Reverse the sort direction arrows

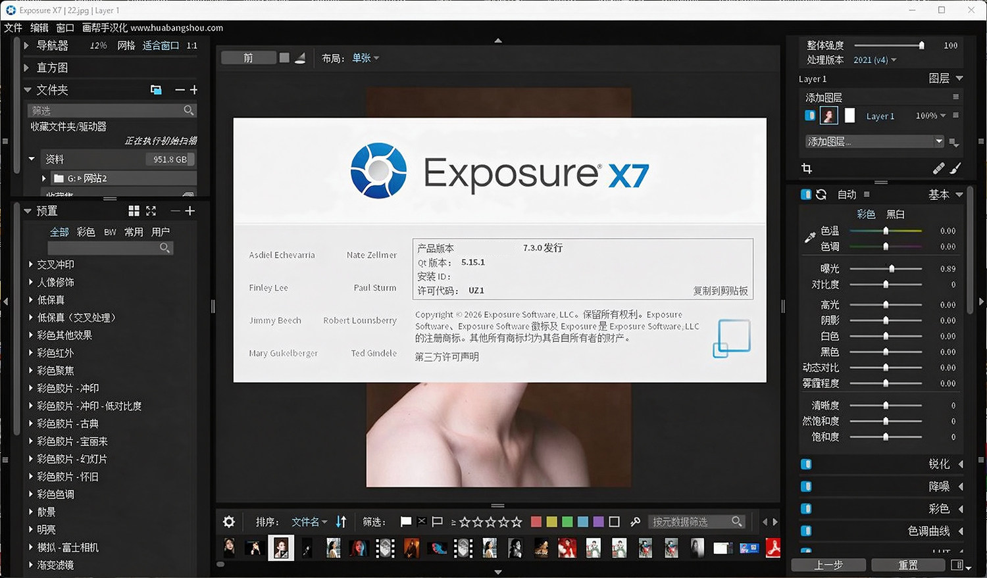point(341,521)
